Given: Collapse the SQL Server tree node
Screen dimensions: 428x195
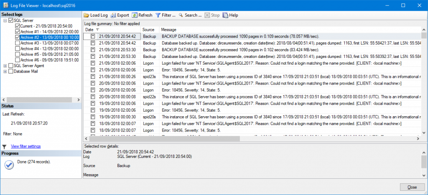Looking at the screenshot, I should [x=5, y=21].
